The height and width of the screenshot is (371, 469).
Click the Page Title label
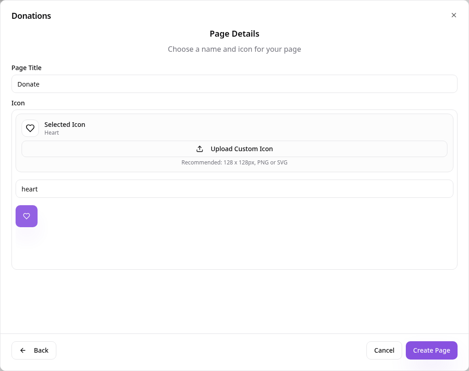tap(27, 68)
